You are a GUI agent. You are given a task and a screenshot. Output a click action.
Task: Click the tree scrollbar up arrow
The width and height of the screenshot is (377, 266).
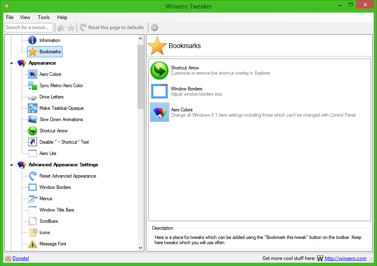coord(141,38)
